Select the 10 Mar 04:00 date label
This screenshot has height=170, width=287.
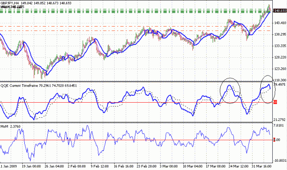click(192, 166)
